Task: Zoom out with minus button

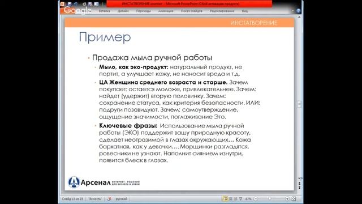Action: tap(256, 199)
